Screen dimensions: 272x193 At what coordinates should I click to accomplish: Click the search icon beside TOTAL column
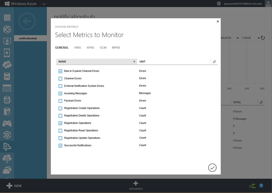(261, 102)
